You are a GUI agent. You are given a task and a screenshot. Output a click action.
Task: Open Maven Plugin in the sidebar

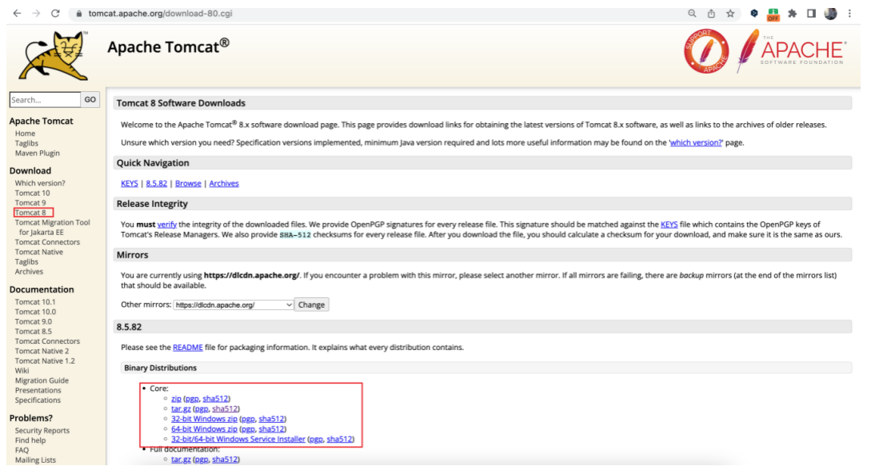pos(38,153)
